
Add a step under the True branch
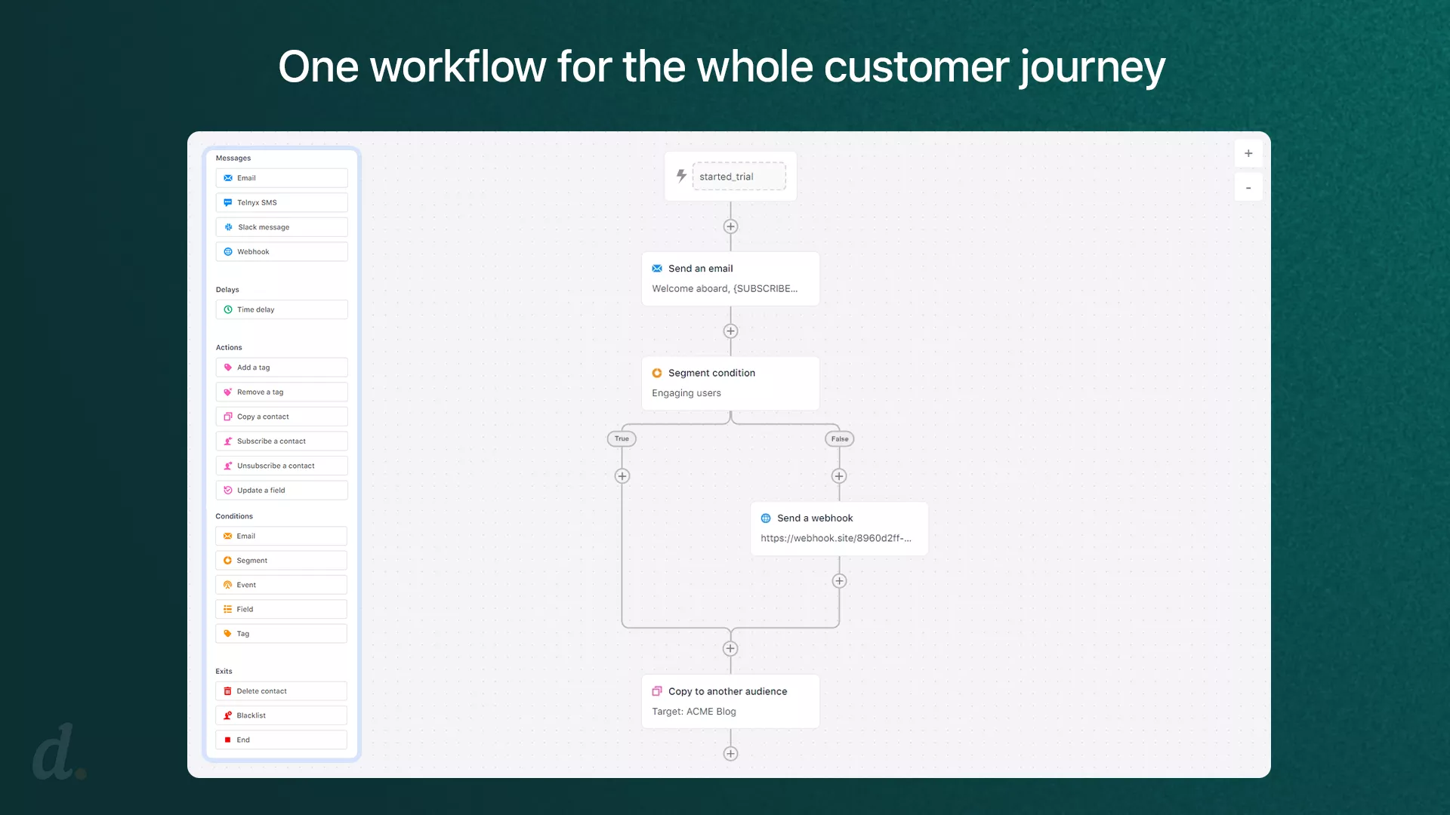(x=622, y=476)
